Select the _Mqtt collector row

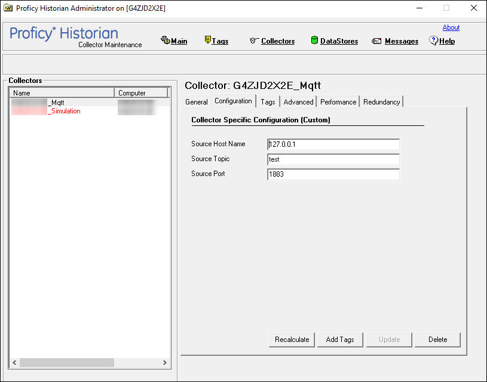90,103
